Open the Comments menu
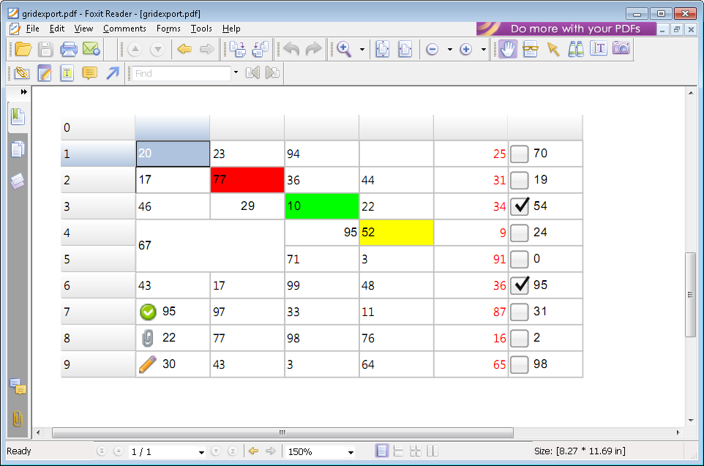Viewport: 704px width, 466px height. pos(124,29)
